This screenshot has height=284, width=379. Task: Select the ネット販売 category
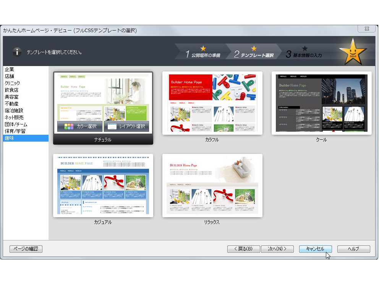tap(14, 118)
